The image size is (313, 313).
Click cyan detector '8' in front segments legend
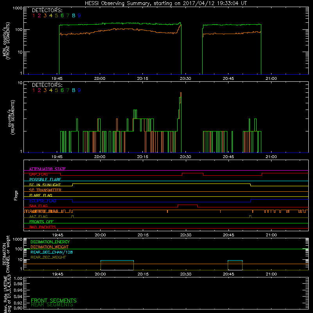pyautogui.click(x=74, y=16)
